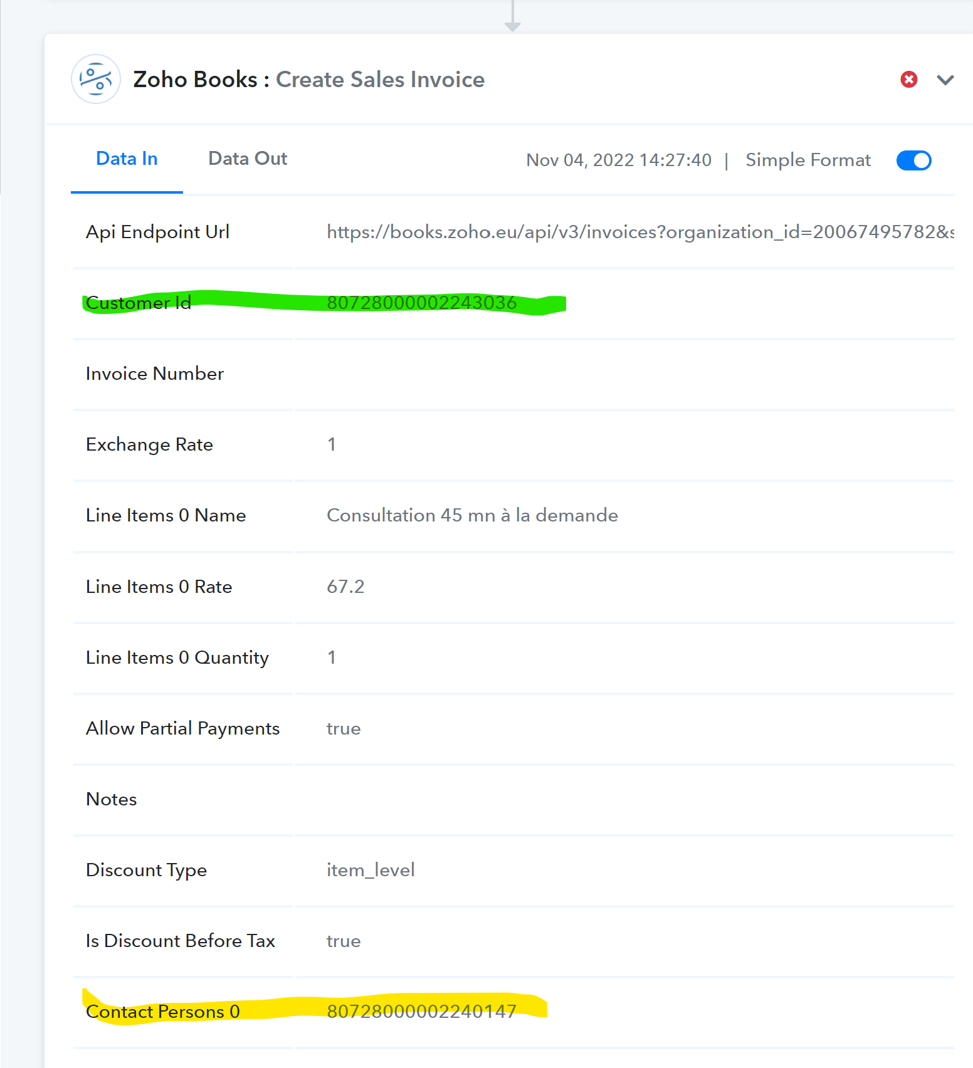Select the Contact Persons value 80728000002240147
Screen dimensions: 973x1068
click(422, 1012)
